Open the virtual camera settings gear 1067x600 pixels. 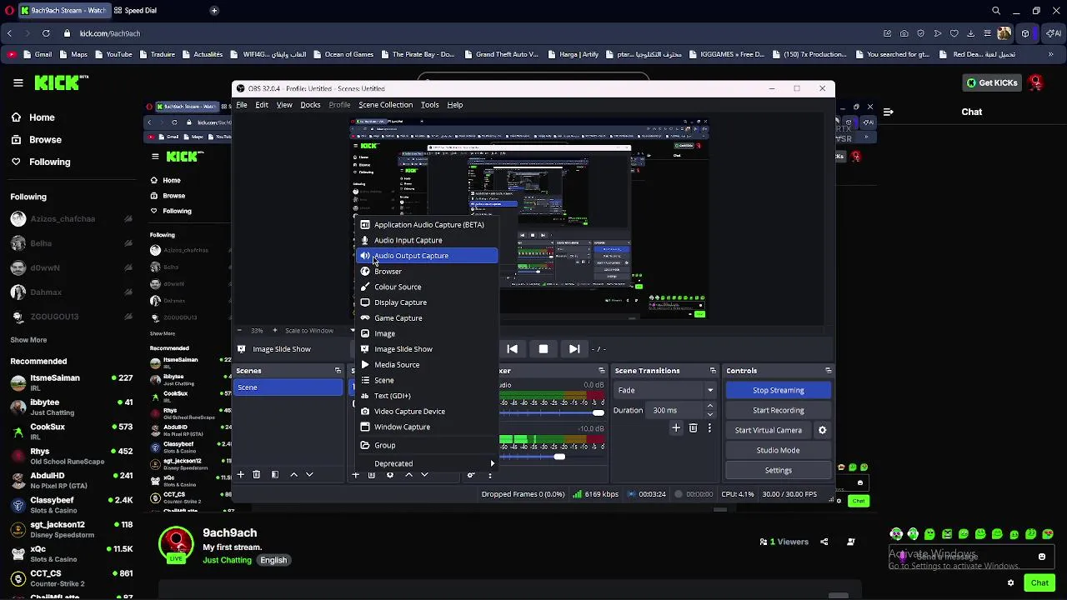click(x=822, y=430)
